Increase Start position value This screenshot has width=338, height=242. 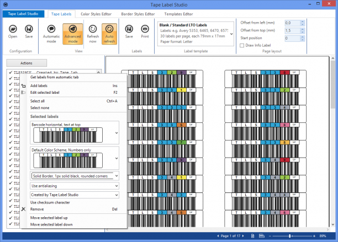303,37
